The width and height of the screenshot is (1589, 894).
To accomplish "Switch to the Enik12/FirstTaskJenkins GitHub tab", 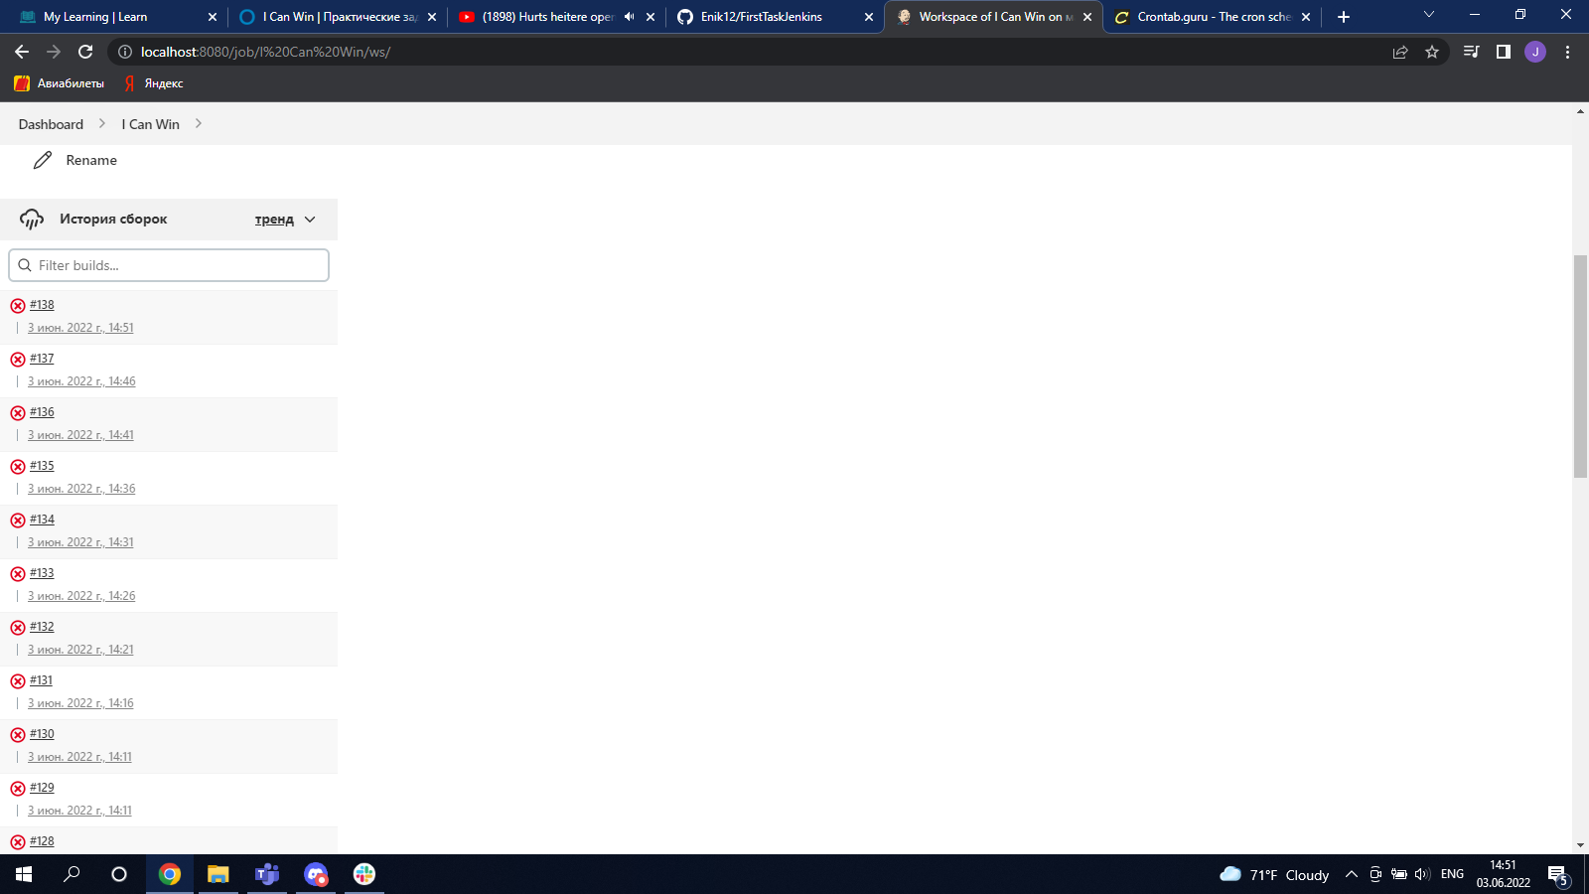I will [x=775, y=17].
